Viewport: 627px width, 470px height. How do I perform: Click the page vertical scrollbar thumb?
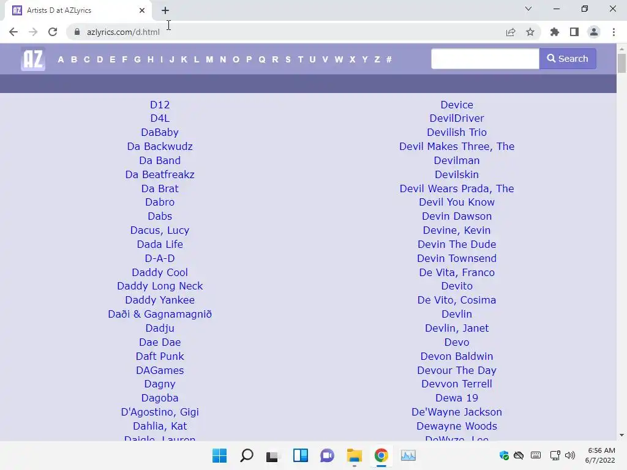[x=621, y=63]
